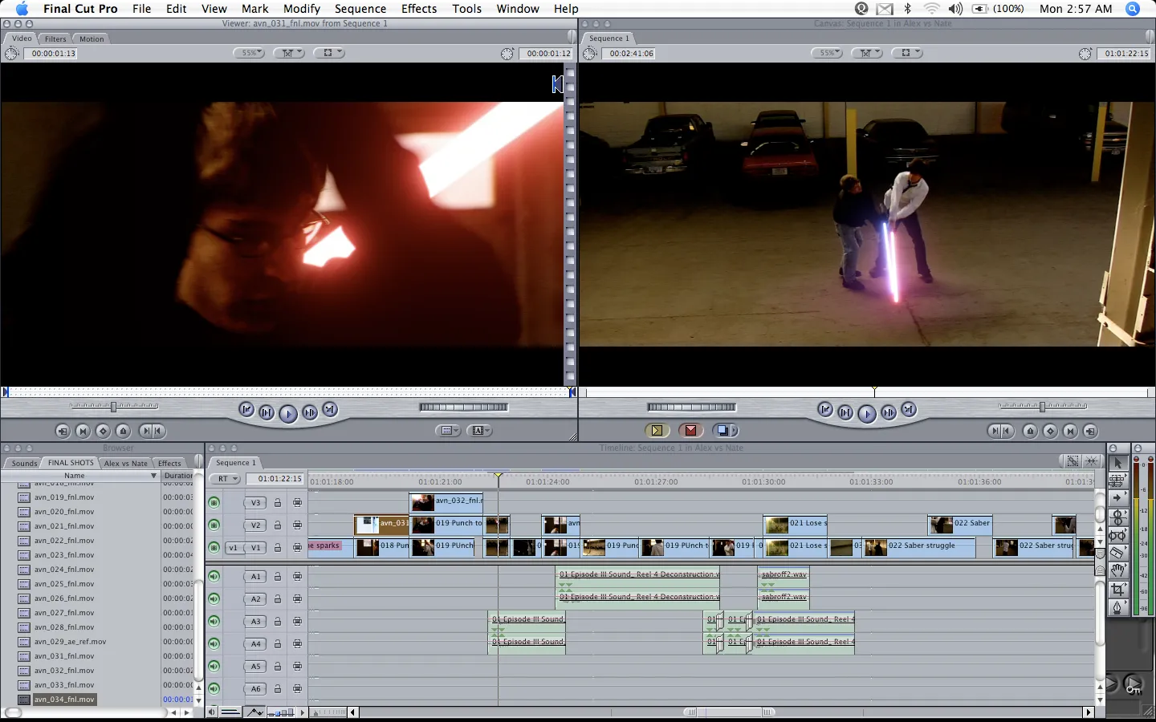
Task: Choose the Select Track Forward tool
Action: pyautogui.click(x=1117, y=498)
